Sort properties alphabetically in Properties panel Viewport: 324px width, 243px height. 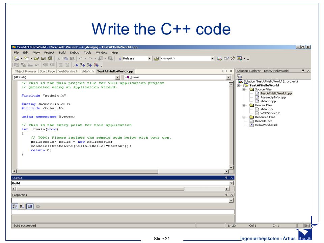22,206
